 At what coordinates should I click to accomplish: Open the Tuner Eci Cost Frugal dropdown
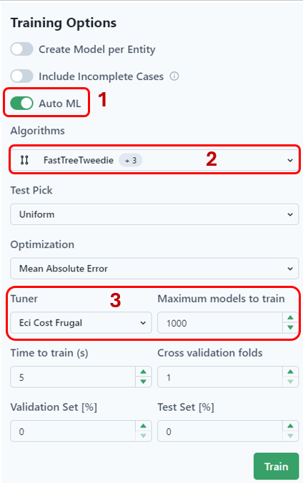81,323
